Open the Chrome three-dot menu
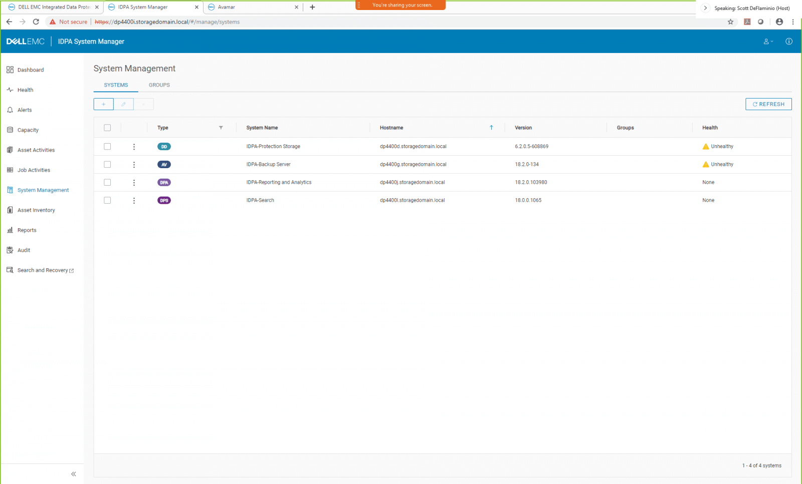This screenshot has height=484, width=802. click(x=792, y=22)
